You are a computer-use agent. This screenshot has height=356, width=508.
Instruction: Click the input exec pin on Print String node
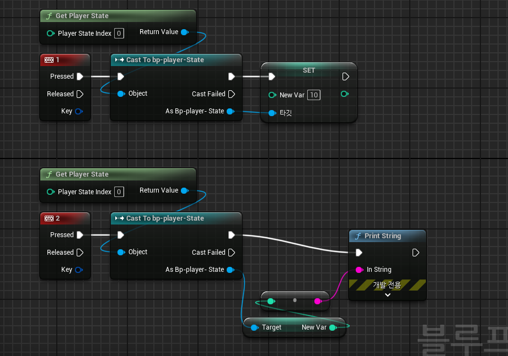[x=359, y=253]
